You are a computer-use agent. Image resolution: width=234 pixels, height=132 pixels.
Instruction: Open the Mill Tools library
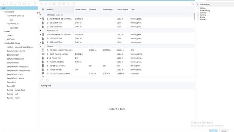tap(11, 39)
